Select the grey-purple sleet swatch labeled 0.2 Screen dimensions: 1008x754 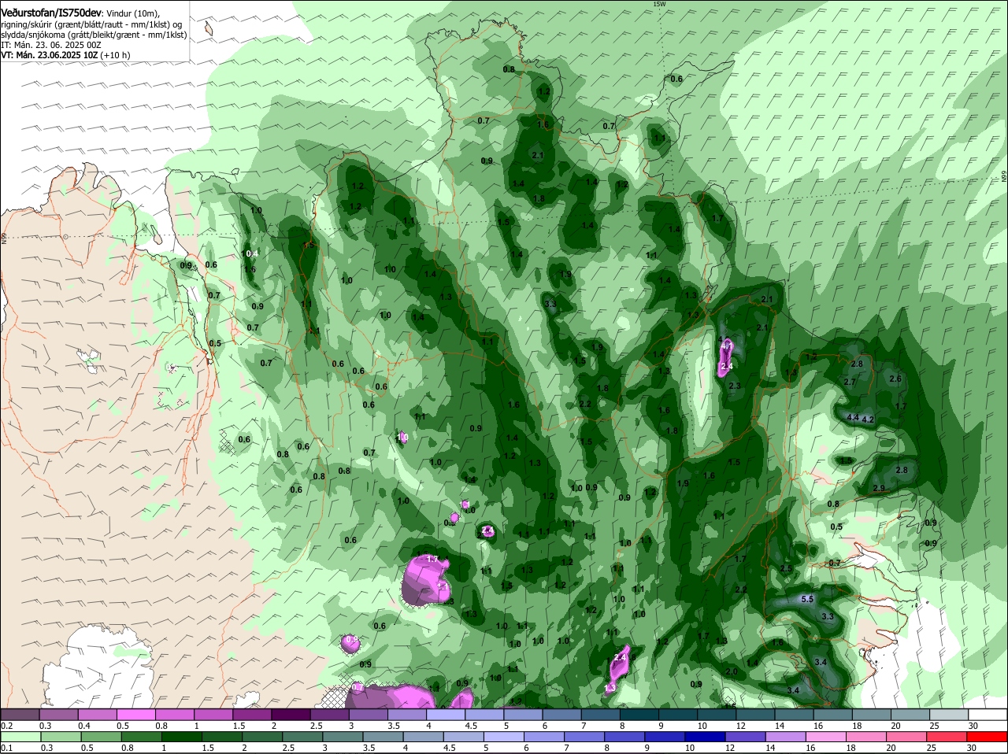[20, 714]
